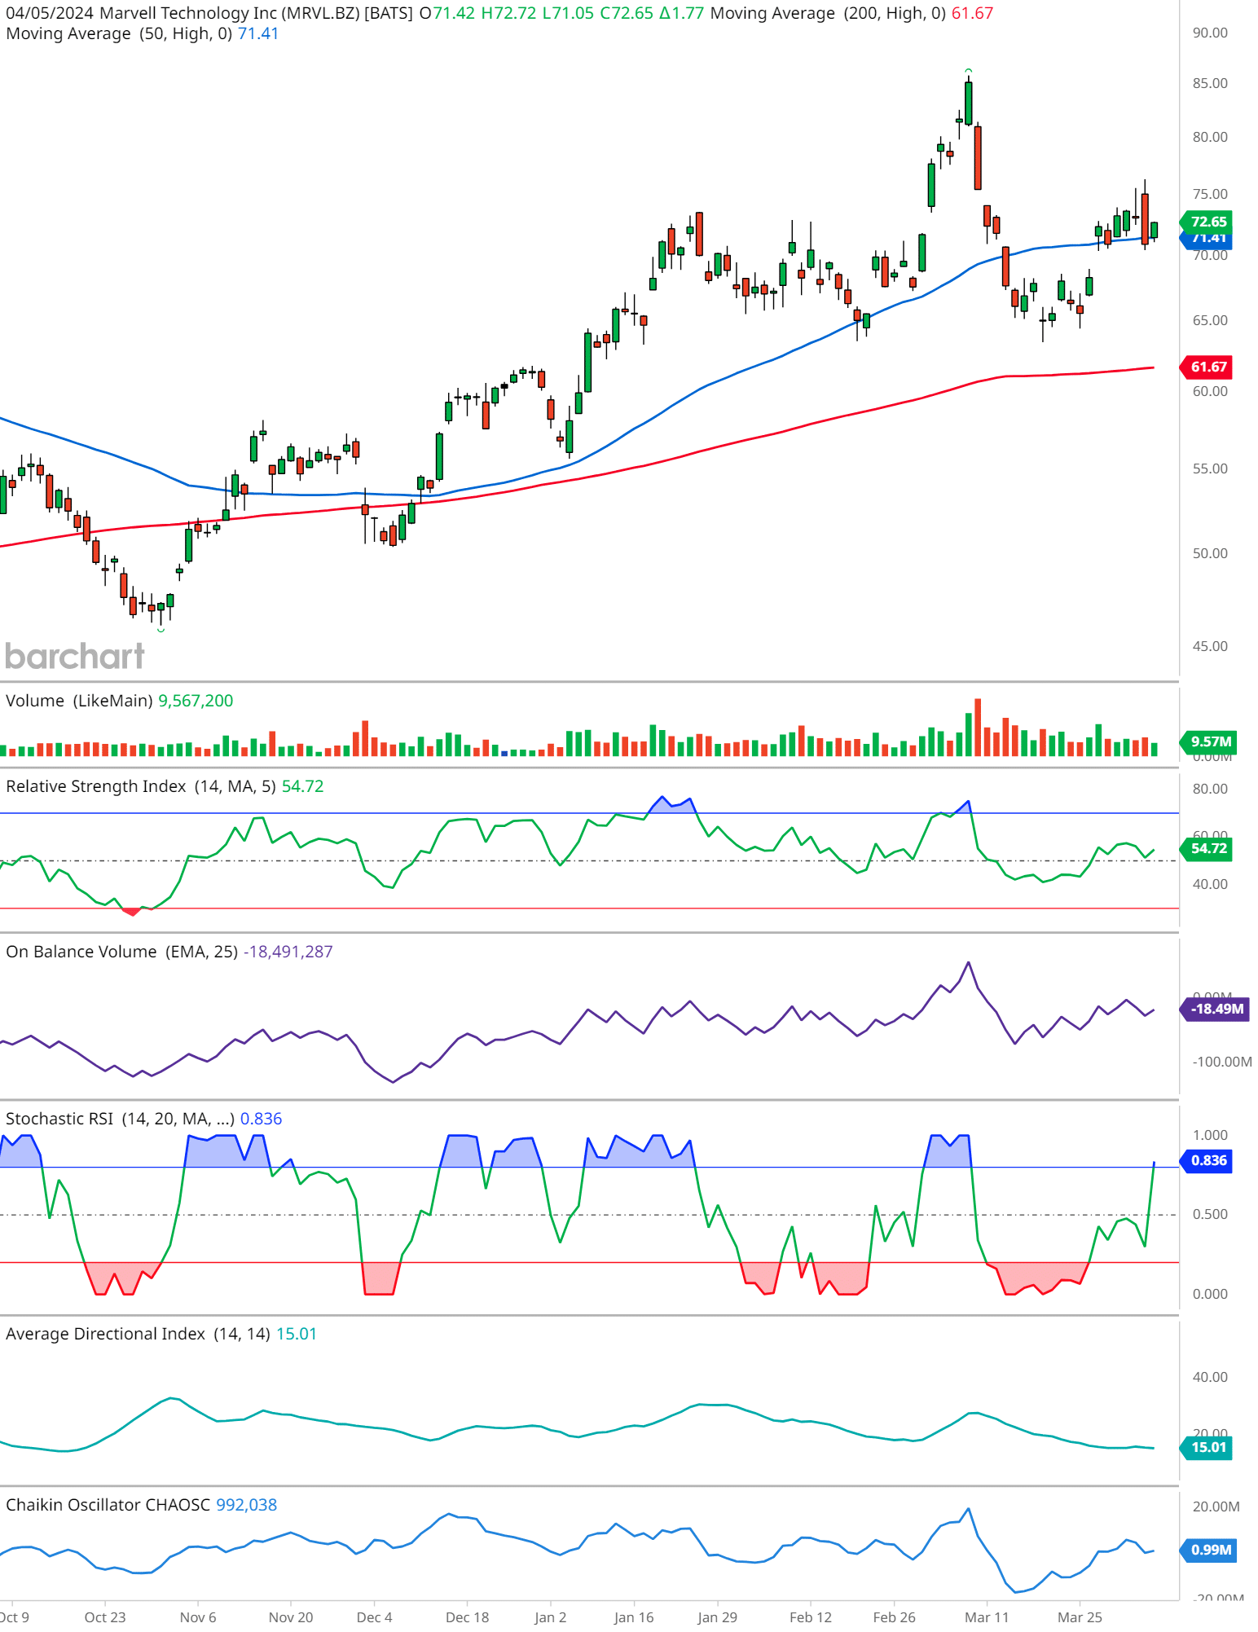Image resolution: width=1258 pixels, height=1632 pixels.
Task: Click the 65.00 price axis label
Action: pyautogui.click(x=1210, y=320)
